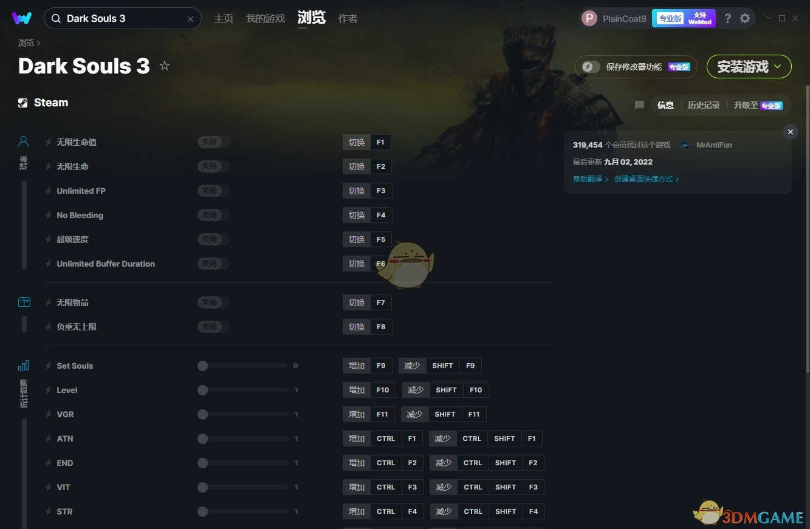The height and width of the screenshot is (529, 810).
Task: Open the comments chat bubble icon
Action: (639, 105)
